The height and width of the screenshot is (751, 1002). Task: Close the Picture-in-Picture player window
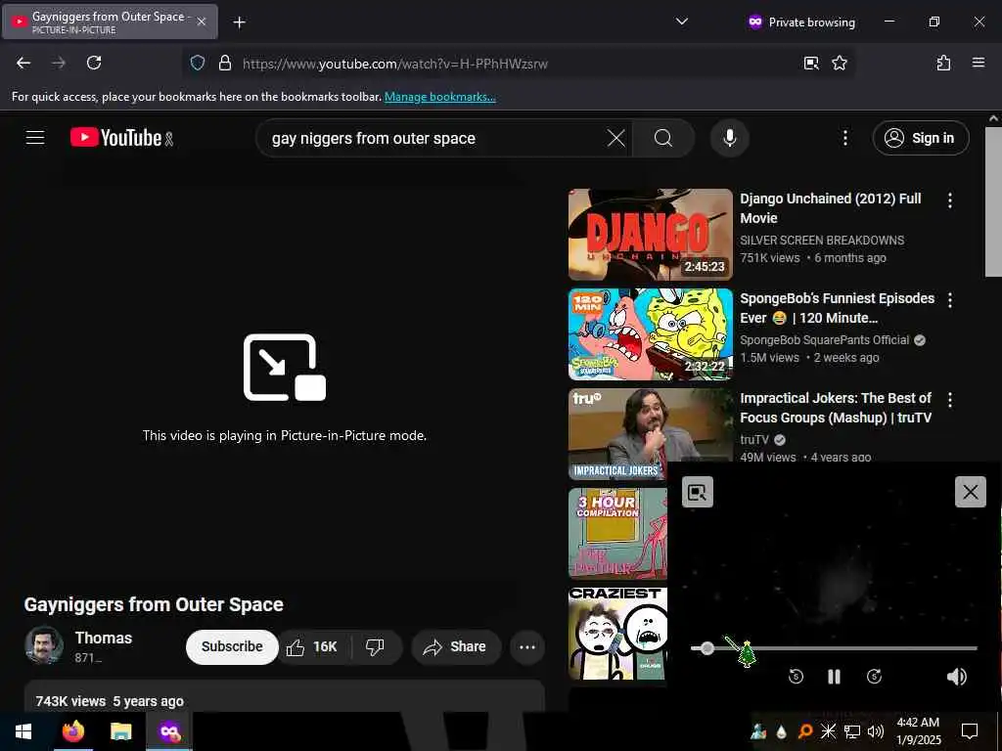coord(970,492)
